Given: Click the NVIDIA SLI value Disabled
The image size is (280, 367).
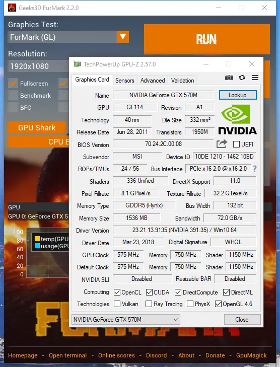Looking at the screenshot, I should tap(142, 279).
